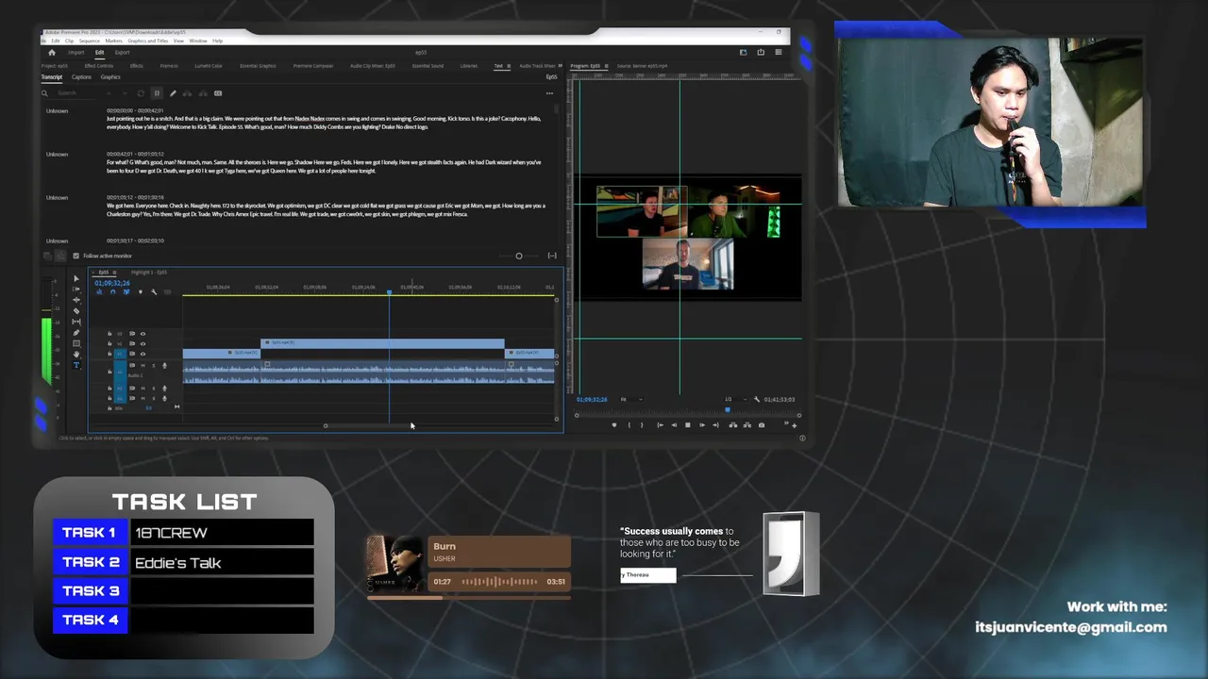This screenshot has width=1208, height=679.
Task: Toggle visibility eye for track V3
Action: (x=143, y=334)
